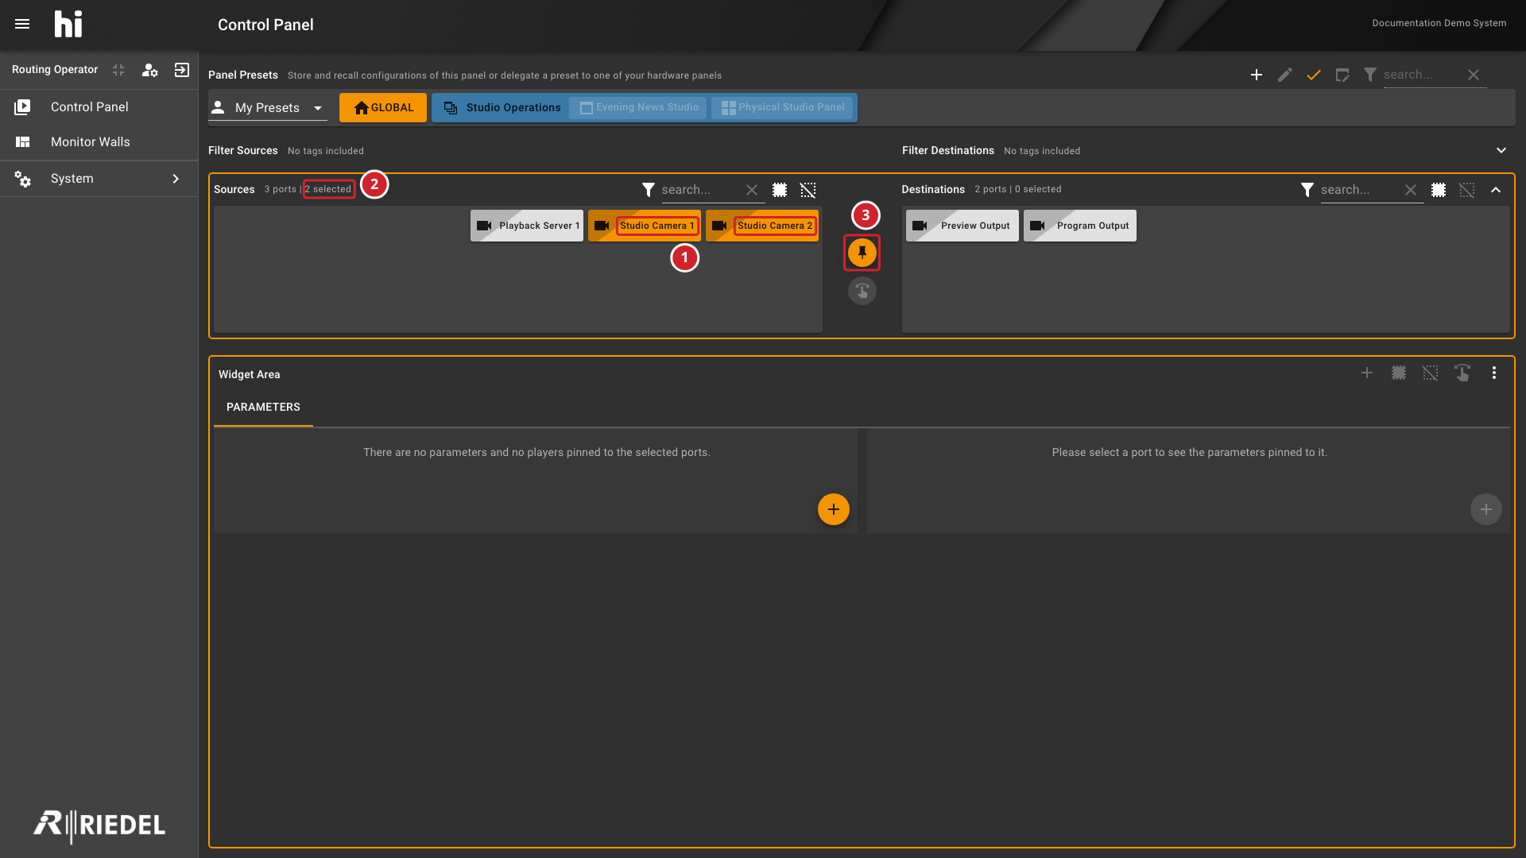Click the grey take button below pin
This screenshot has height=858, width=1526.
tap(862, 291)
